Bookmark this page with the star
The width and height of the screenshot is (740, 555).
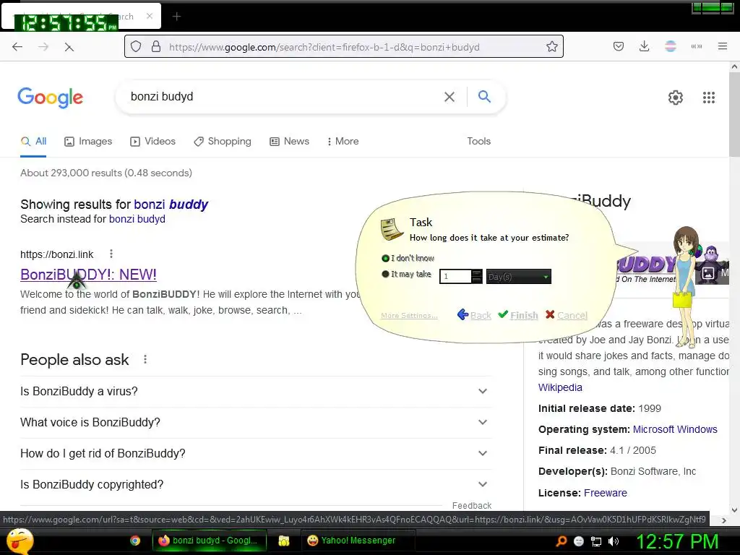point(551,46)
